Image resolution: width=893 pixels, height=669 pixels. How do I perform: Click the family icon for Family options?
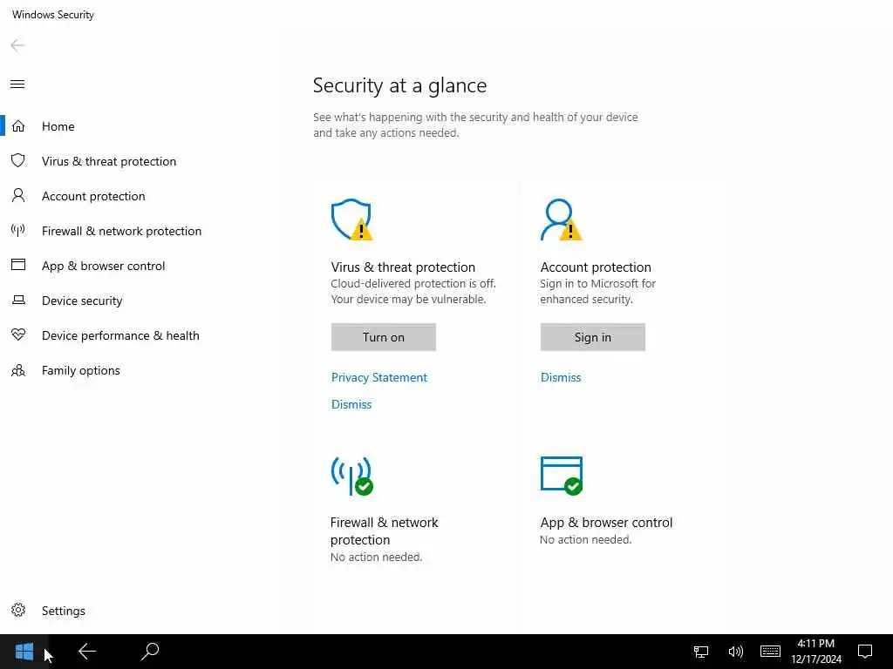18,370
